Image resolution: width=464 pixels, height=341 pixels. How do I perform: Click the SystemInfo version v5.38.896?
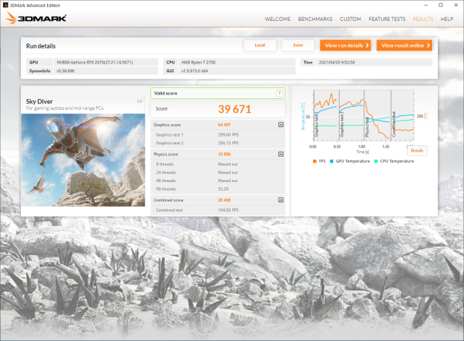tap(106, 71)
